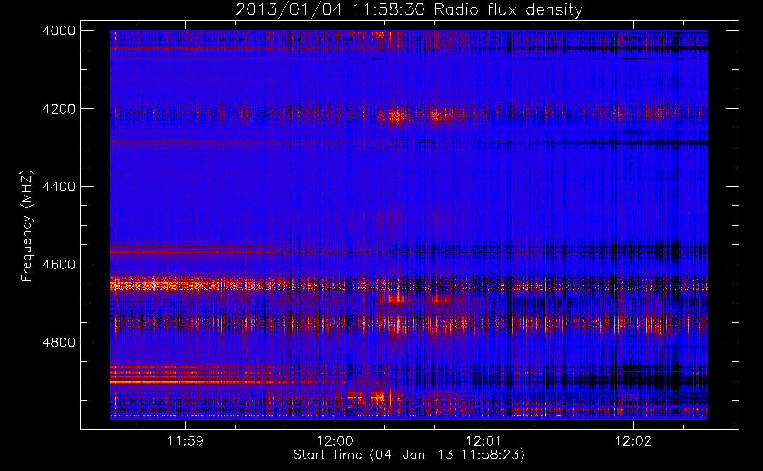Click the 12:00 time tick label

[x=335, y=441]
